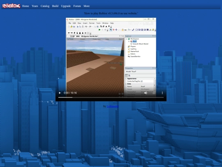The image size is (222, 167).
Task: Open the More navigation menu
Action: [86, 6]
